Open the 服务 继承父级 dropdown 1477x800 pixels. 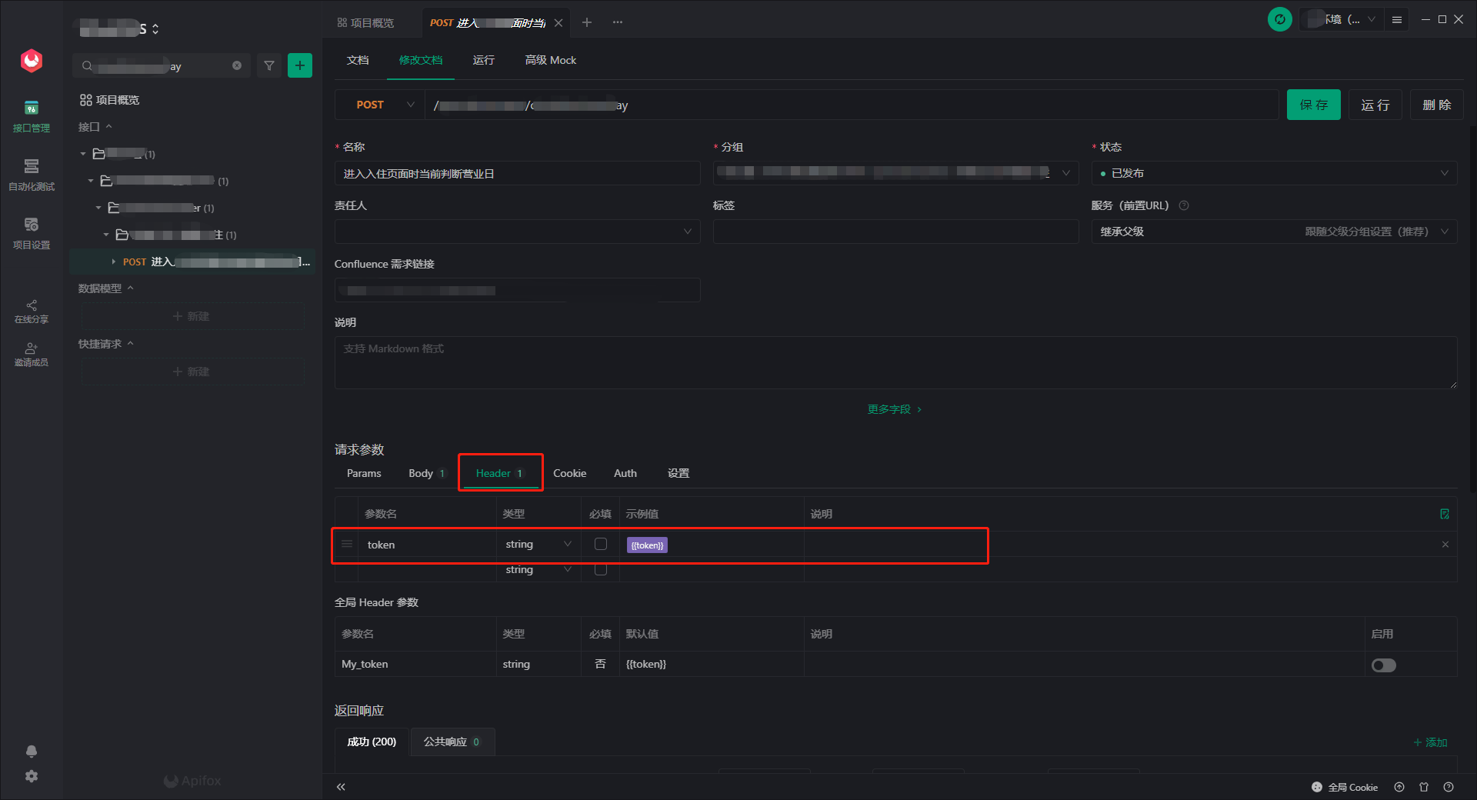pos(1274,232)
